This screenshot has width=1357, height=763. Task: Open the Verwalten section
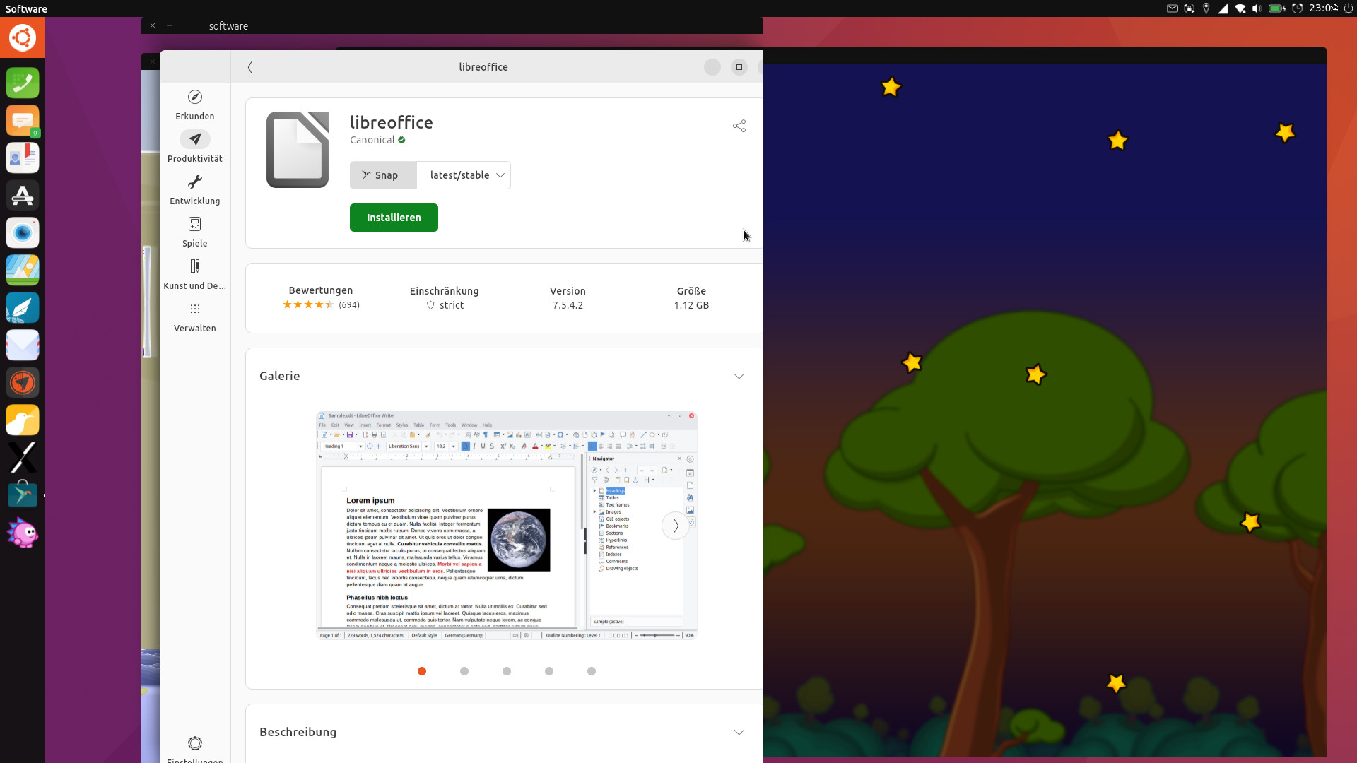(195, 317)
